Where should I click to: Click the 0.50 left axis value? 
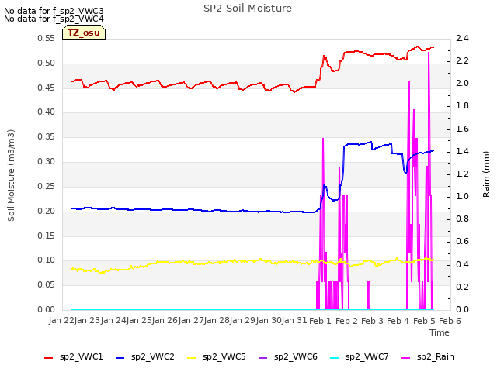[x=47, y=63]
